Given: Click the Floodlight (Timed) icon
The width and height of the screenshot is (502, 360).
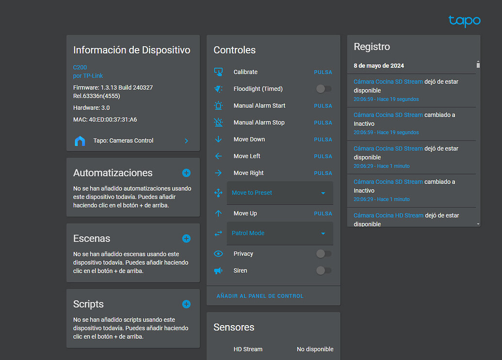Looking at the screenshot, I should pos(218,89).
